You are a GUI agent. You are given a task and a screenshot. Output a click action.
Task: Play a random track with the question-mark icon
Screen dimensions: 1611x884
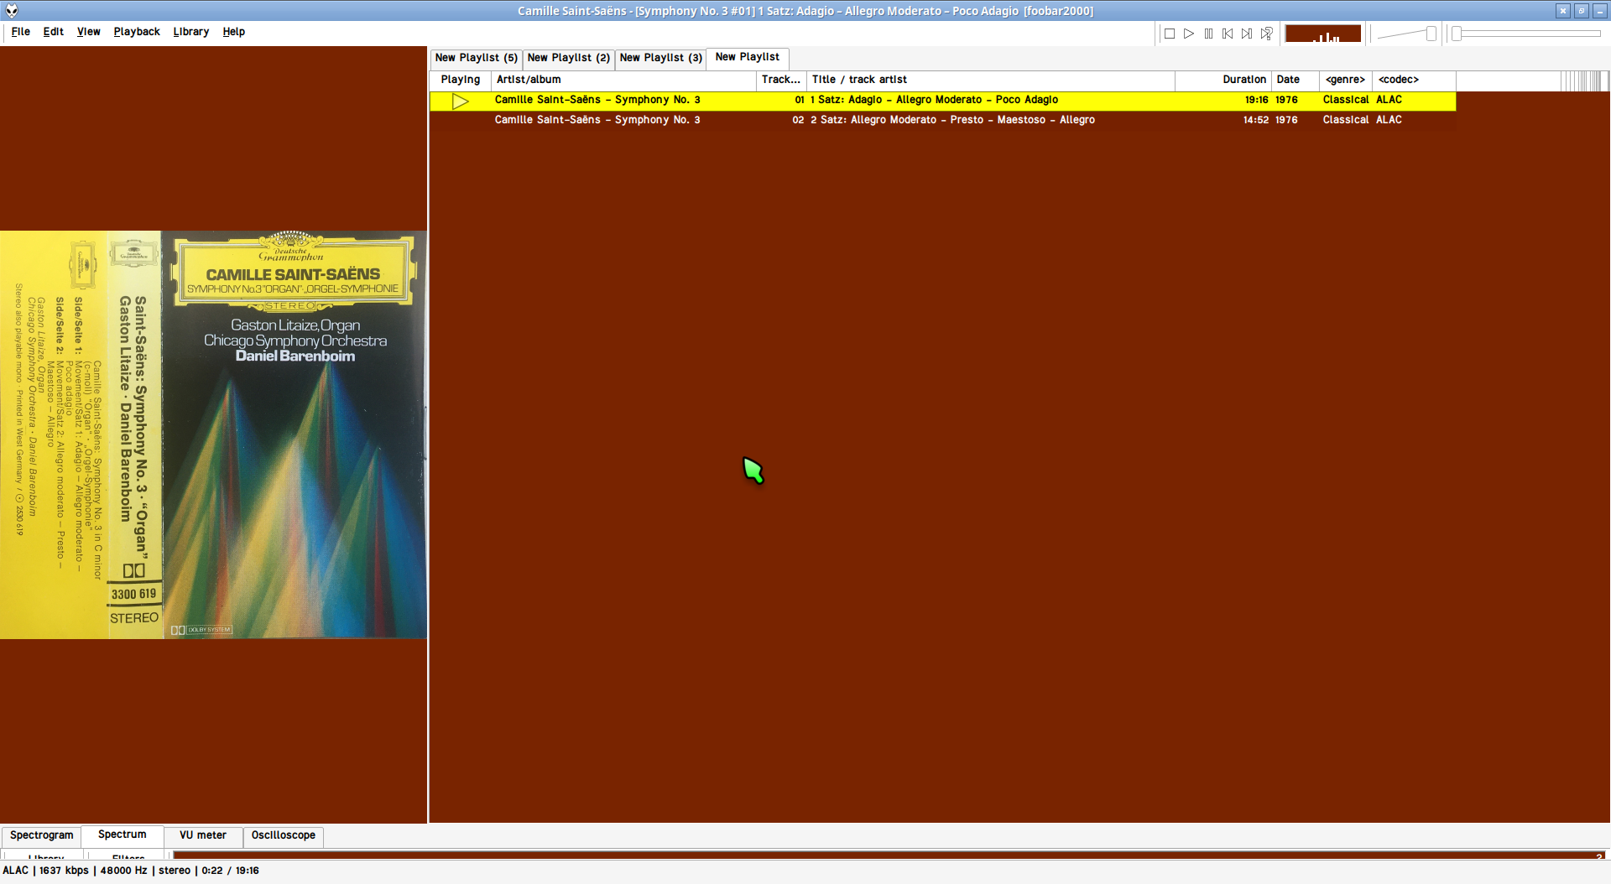point(1267,34)
